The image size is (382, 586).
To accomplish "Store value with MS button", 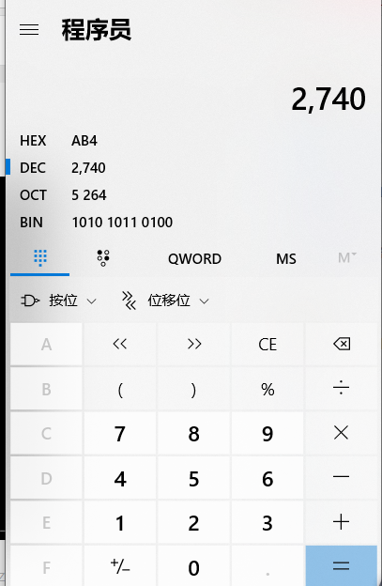I will point(286,258).
